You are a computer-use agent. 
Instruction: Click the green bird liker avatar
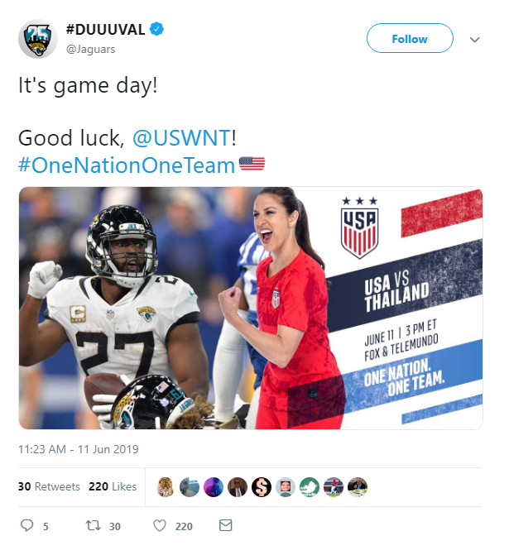pos(310,487)
